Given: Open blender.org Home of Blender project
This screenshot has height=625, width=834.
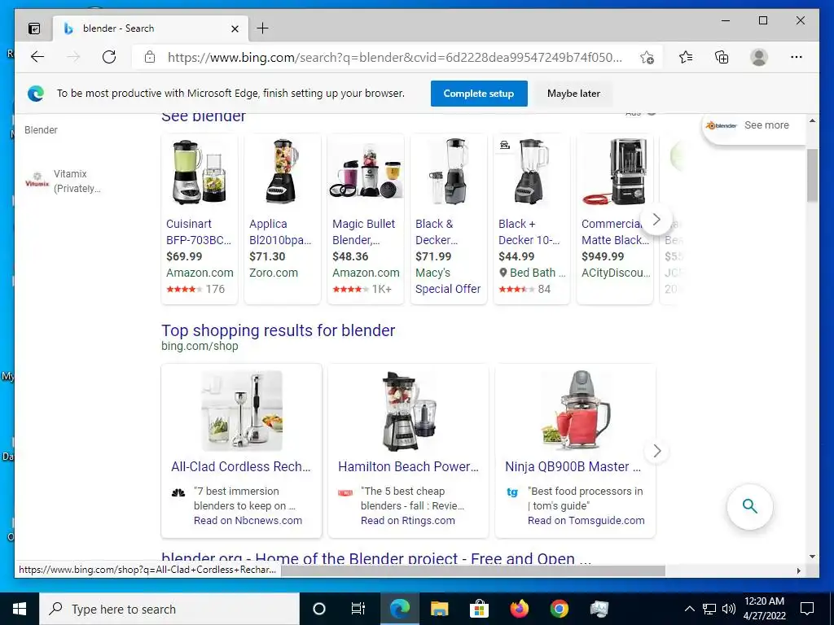Looking at the screenshot, I should pyautogui.click(x=376, y=558).
